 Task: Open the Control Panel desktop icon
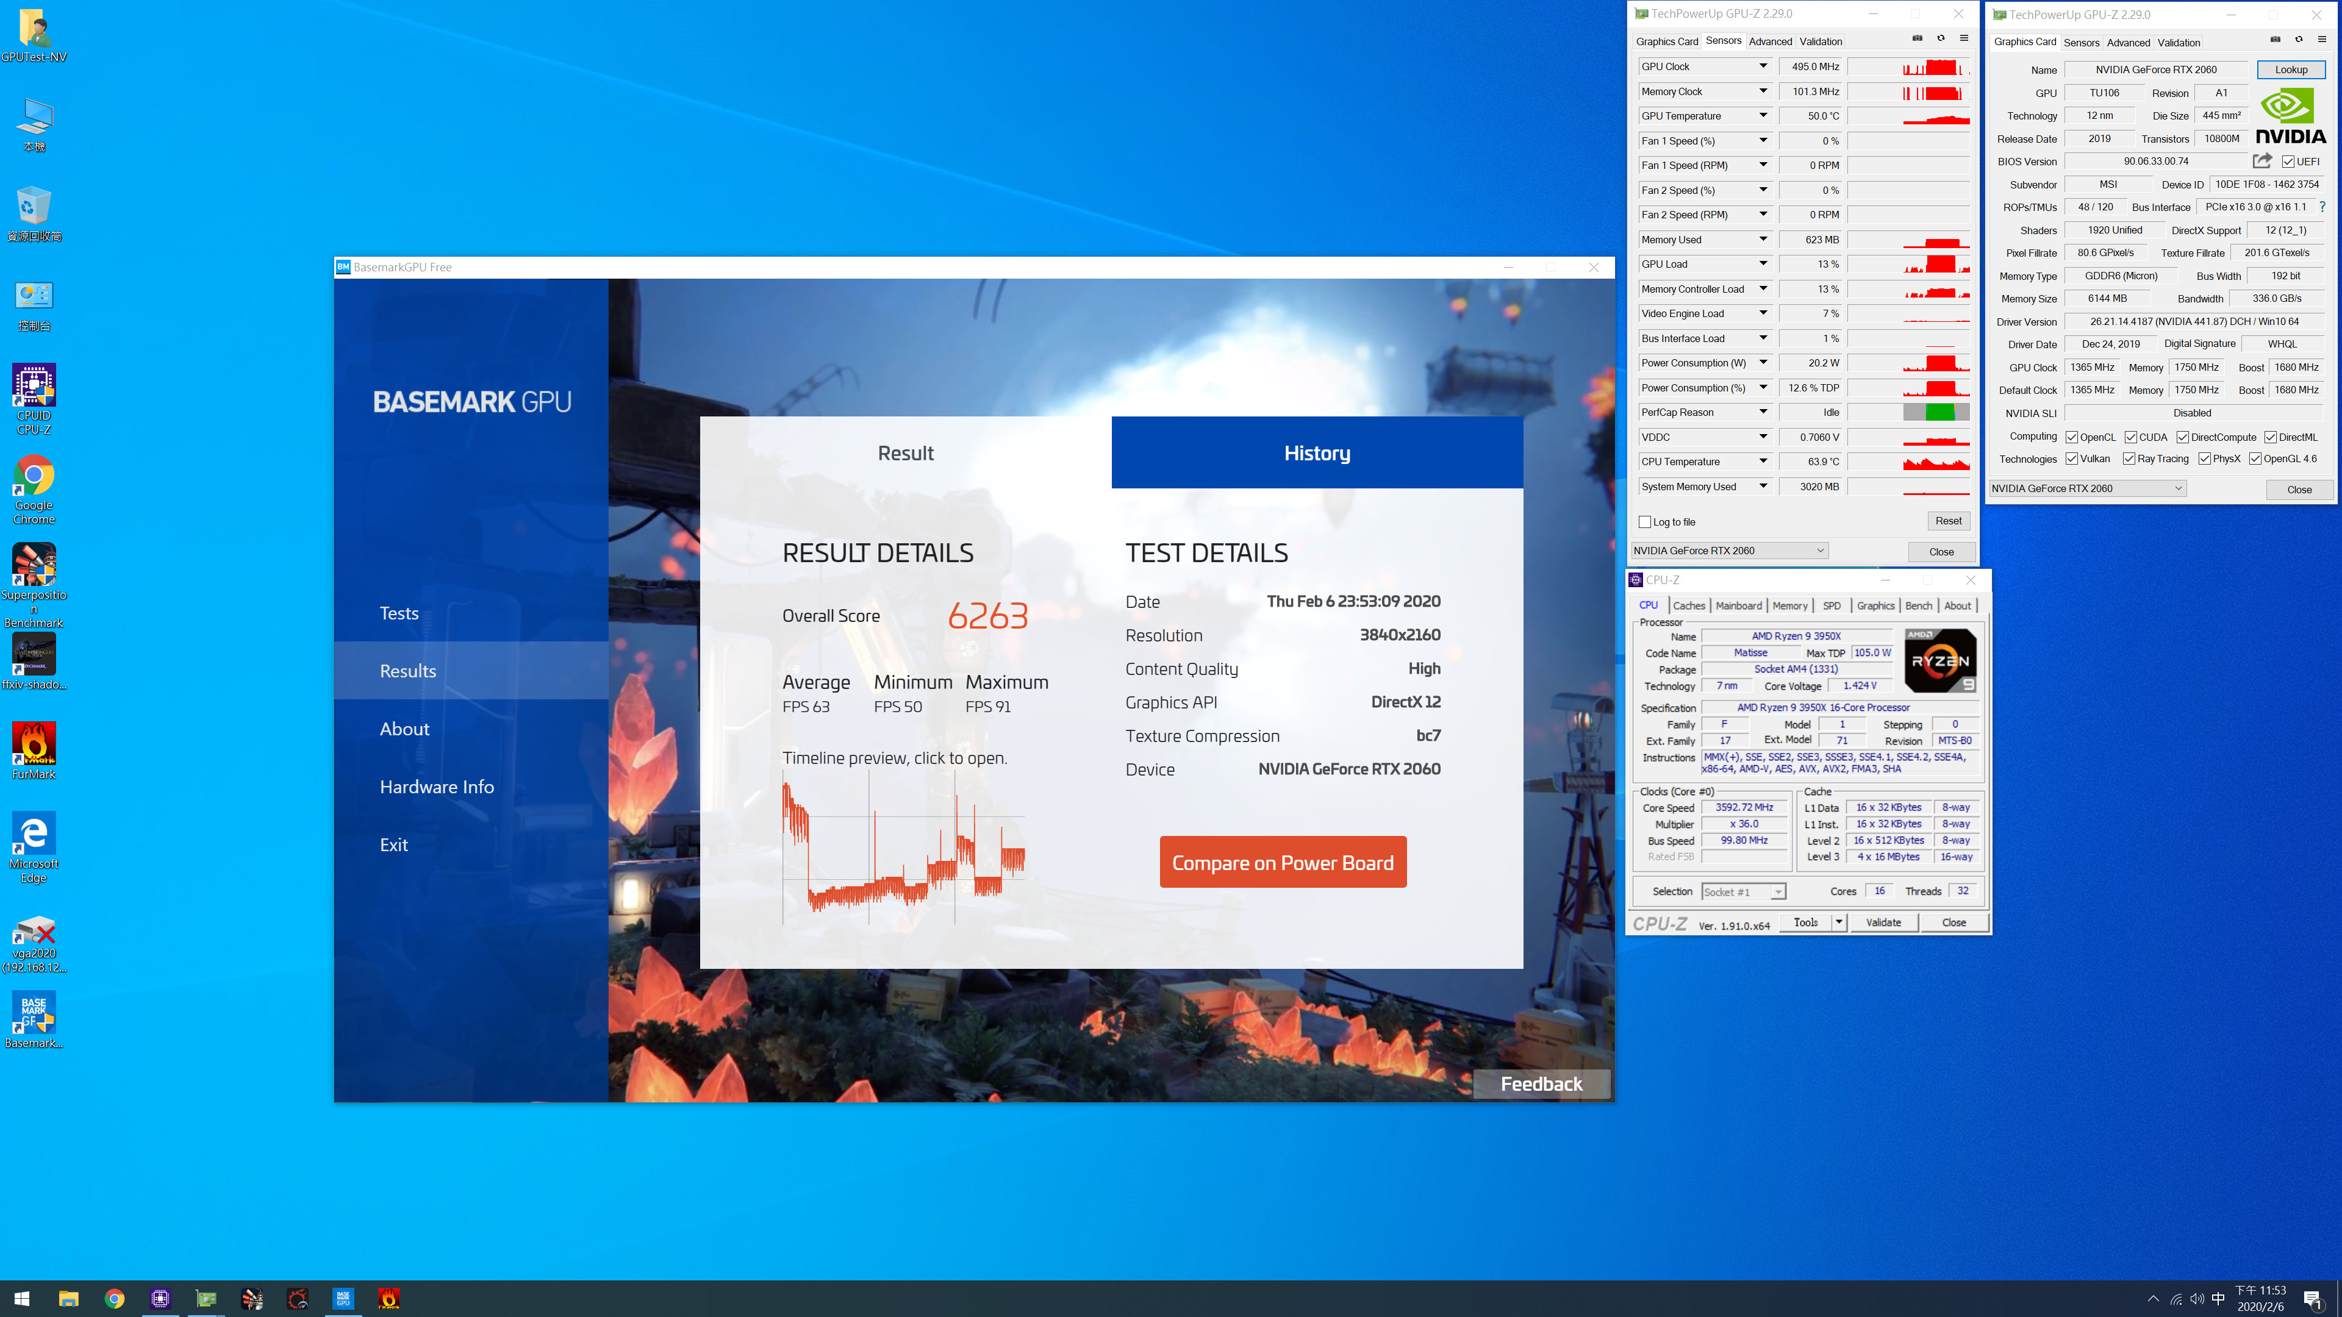pyautogui.click(x=34, y=305)
